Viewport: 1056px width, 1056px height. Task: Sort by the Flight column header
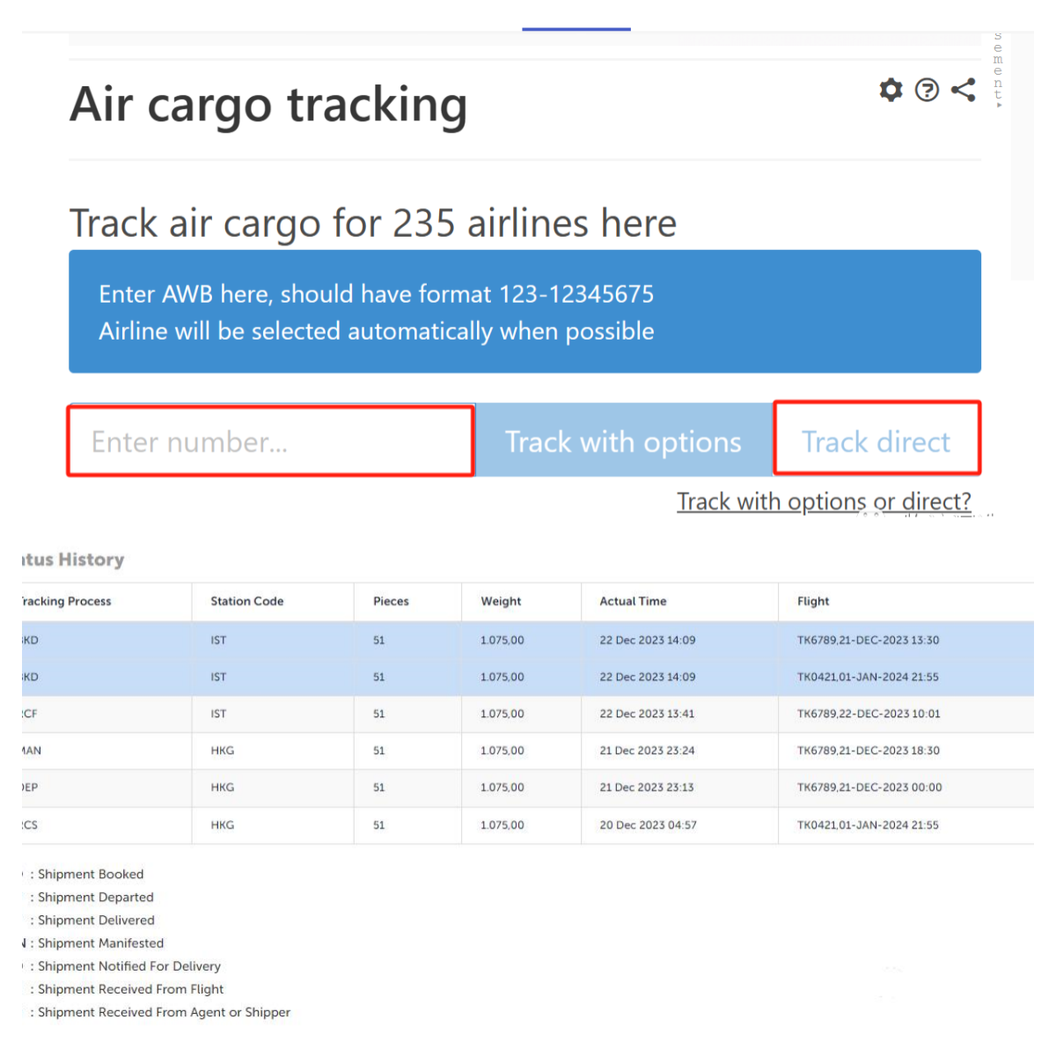point(812,601)
